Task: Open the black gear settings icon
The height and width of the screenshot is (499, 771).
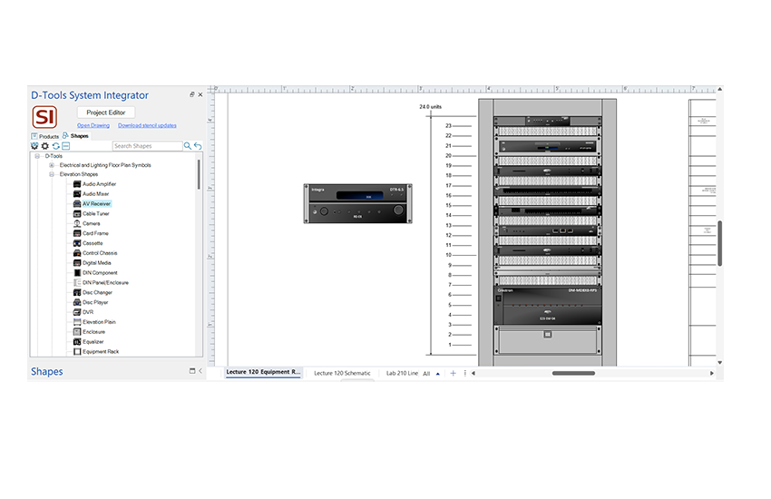Action: click(44, 146)
